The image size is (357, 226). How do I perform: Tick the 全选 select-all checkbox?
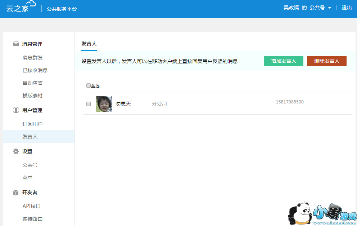point(89,85)
